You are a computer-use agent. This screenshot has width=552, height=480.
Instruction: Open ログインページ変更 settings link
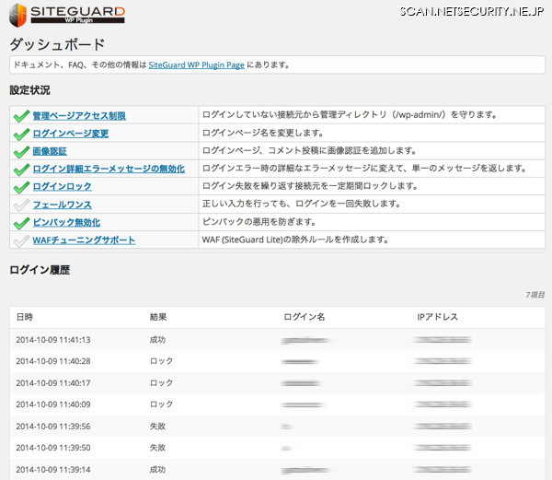pyautogui.click(x=71, y=134)
